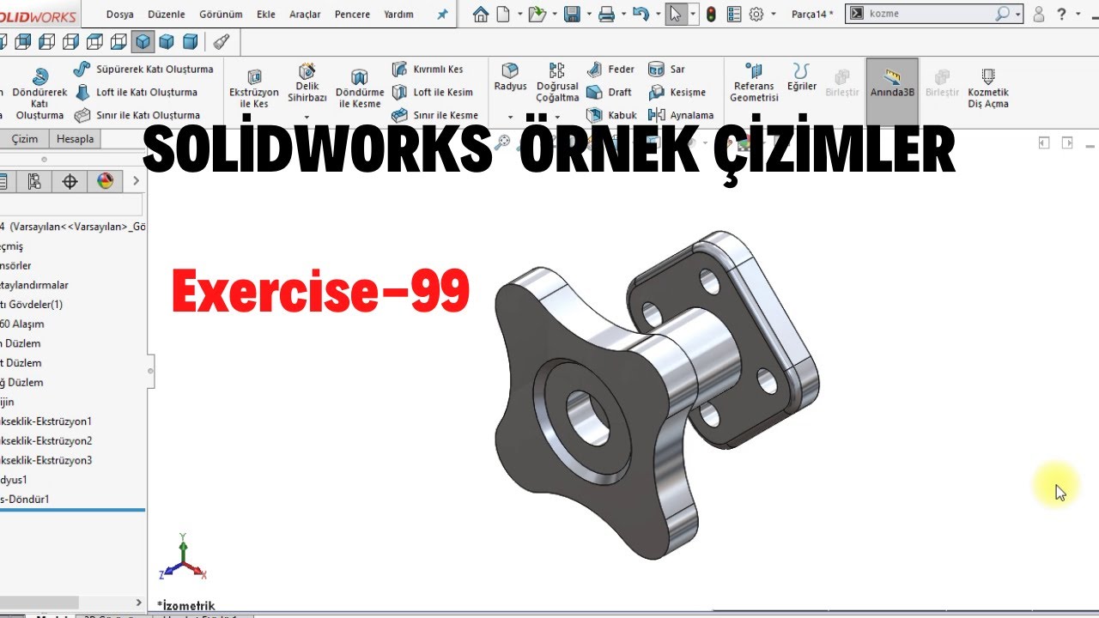This screenshot has height=618, width=1099.
Task: Open the Eğriler curves tool
Action: [x=802, y=77]
